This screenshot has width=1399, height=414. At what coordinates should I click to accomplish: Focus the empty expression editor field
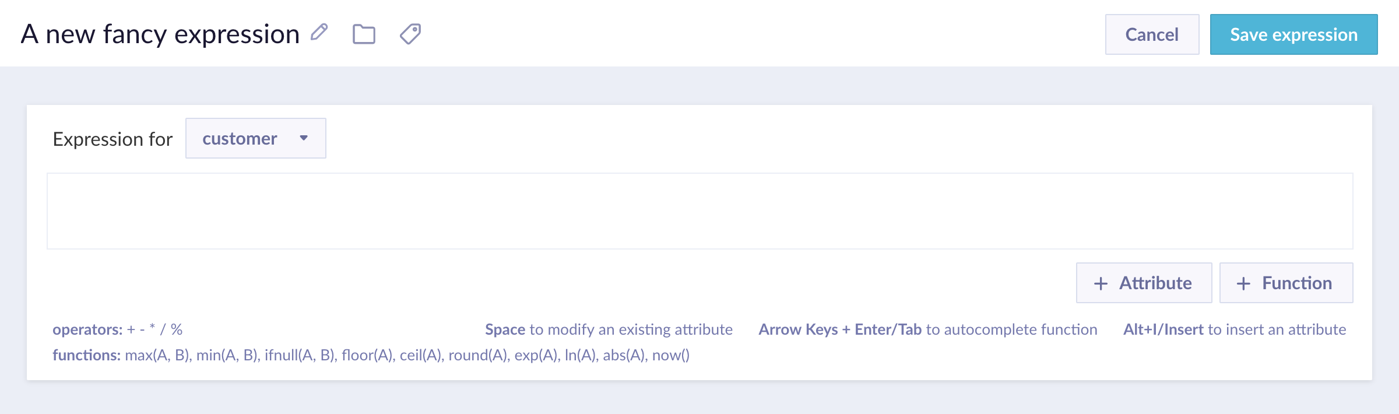click(699, 211)
